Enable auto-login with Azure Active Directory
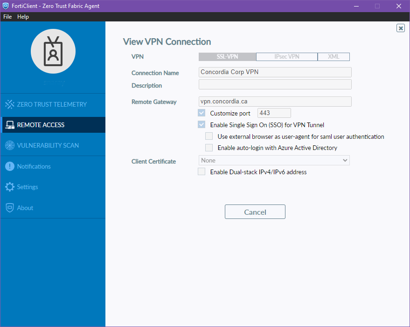 (209, 148)
